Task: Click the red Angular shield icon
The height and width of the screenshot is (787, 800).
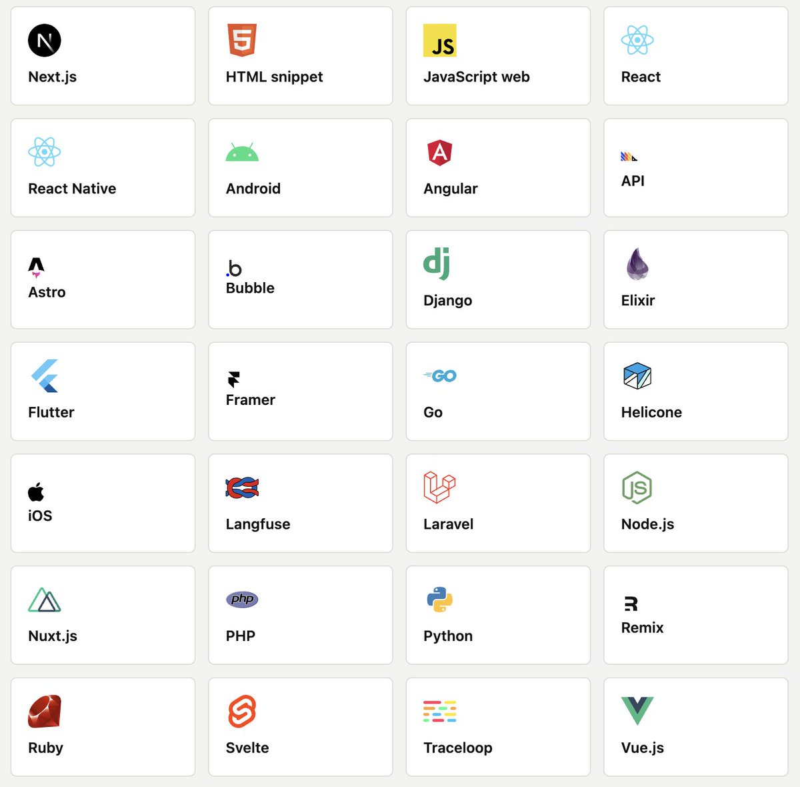Action: tap(440, 152)
